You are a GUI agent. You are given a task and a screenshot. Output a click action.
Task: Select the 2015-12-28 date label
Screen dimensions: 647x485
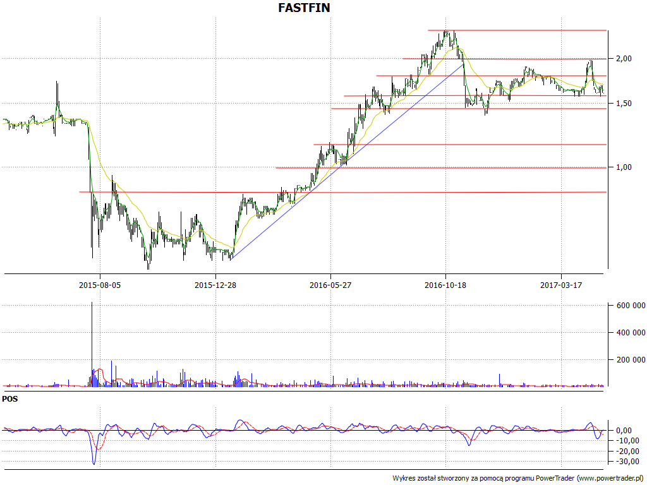[215, 285]
